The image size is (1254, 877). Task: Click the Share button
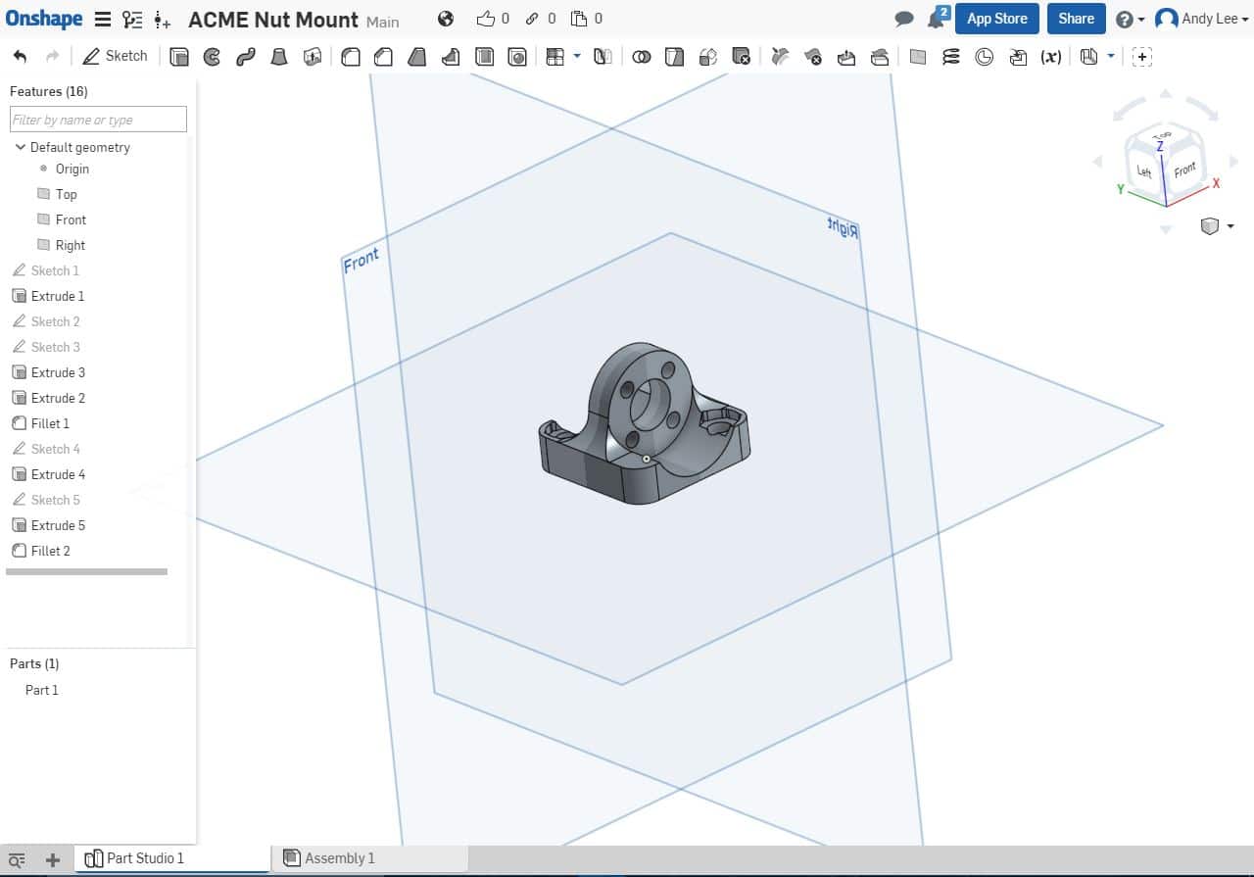1076,19
